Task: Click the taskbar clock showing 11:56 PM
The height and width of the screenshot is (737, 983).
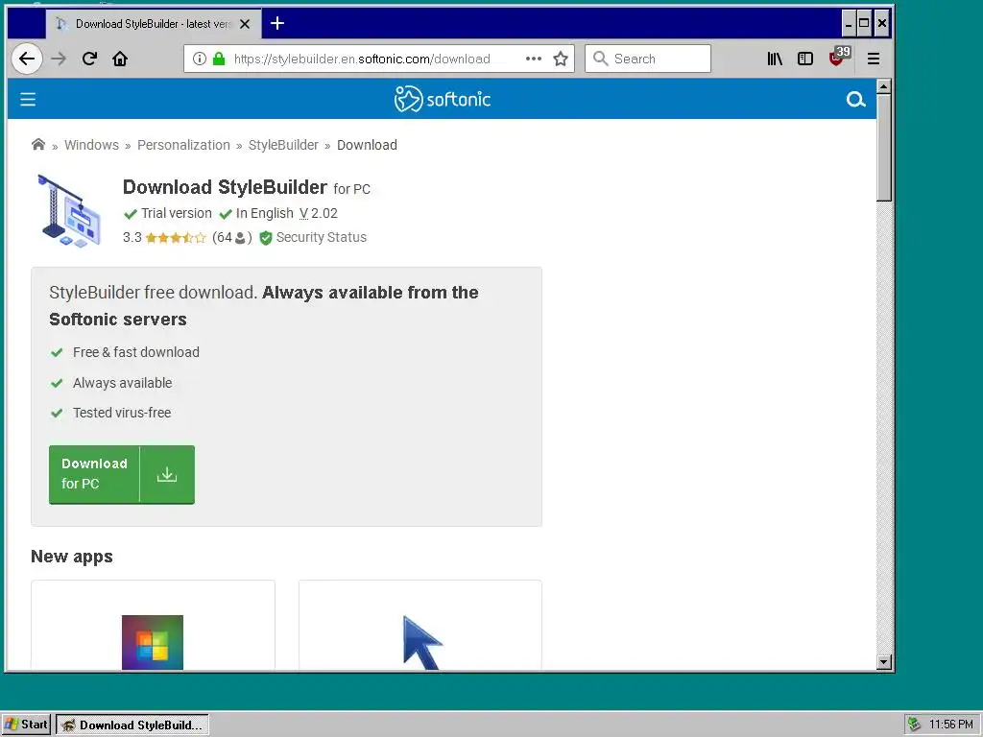Action: pyautogui.click(x=951, y=725)
